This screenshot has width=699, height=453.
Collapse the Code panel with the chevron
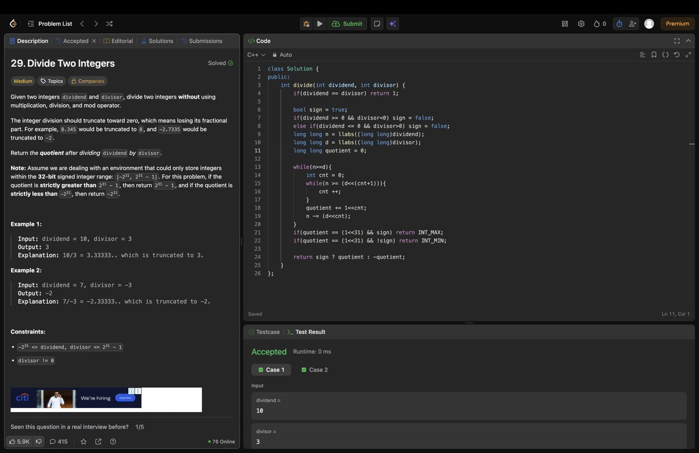688,41
